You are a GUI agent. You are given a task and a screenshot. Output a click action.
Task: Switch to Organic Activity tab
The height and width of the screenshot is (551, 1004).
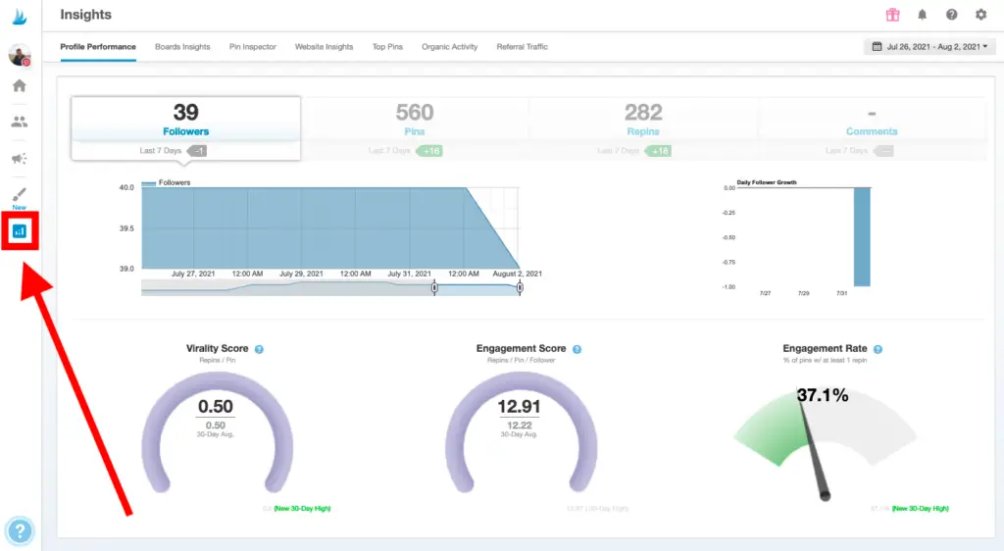449,47
